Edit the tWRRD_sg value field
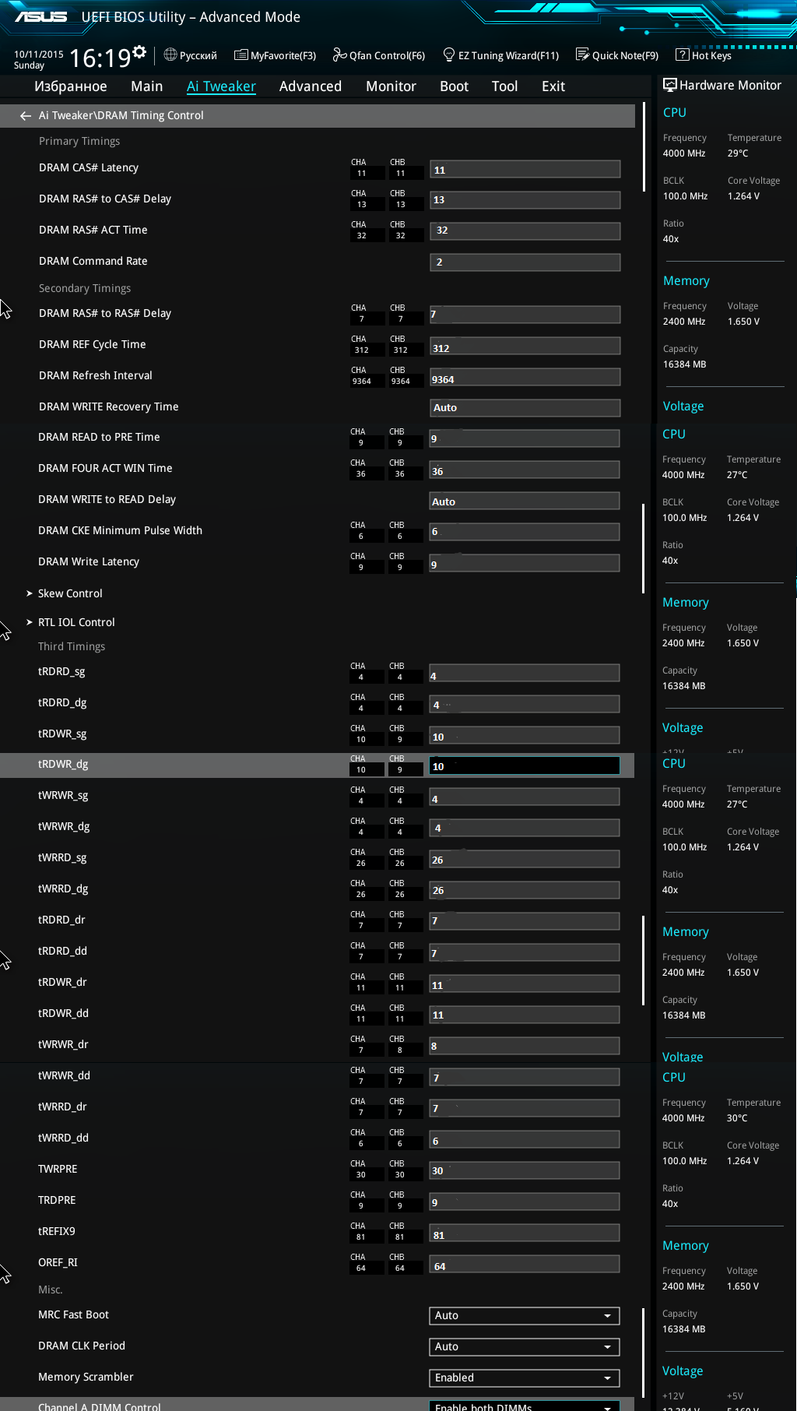The height and width of the screenshot is (1411, 797). click(x=525, y=859)
